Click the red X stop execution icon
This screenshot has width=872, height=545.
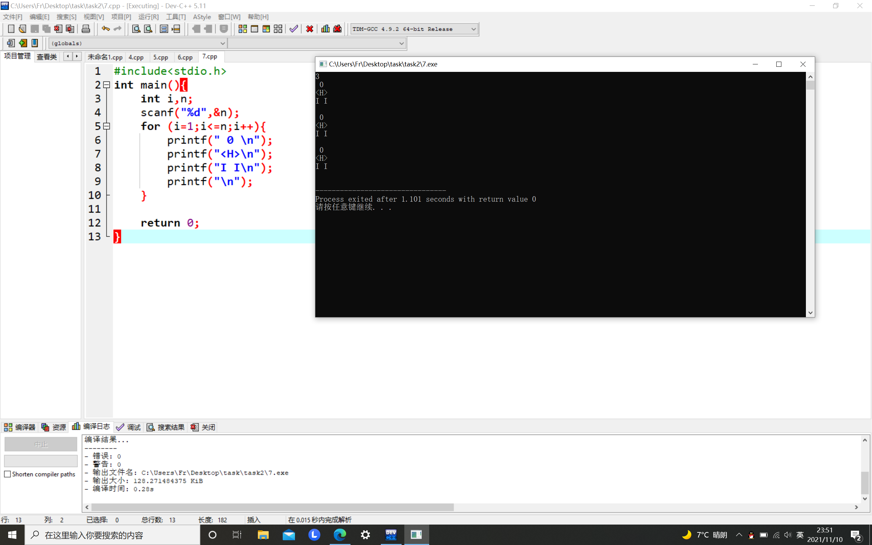pos(310,29)
